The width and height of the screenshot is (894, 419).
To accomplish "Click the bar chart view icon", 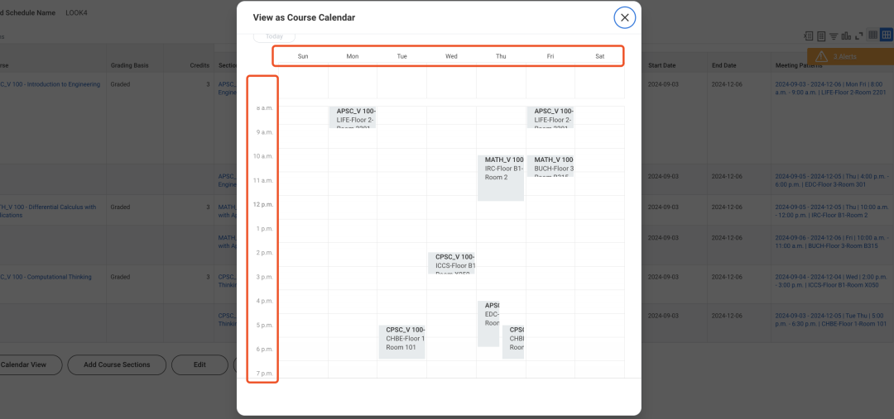I will click(x=846, y=36).
